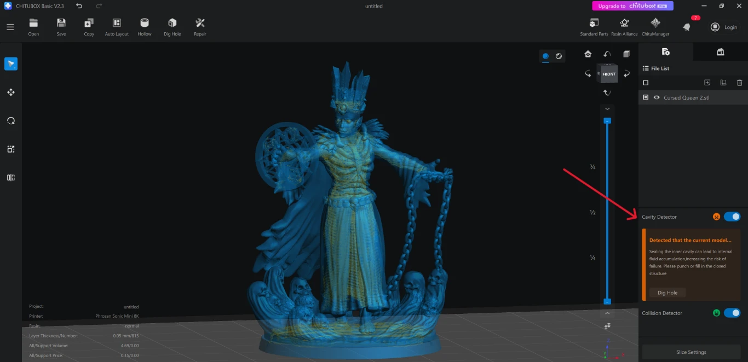Rotate view downward with bottom arrow
The width and height of the screenshot is (748, 362).
pyautogui.click(x=607, y=92)
